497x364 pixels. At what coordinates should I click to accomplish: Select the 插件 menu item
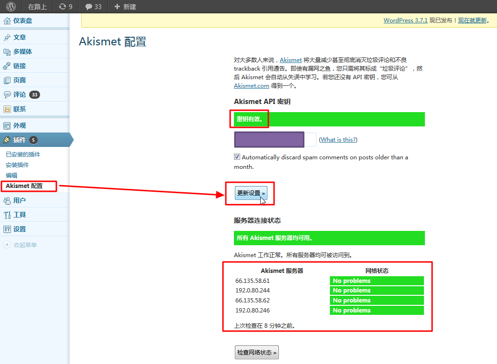point(35,140)
